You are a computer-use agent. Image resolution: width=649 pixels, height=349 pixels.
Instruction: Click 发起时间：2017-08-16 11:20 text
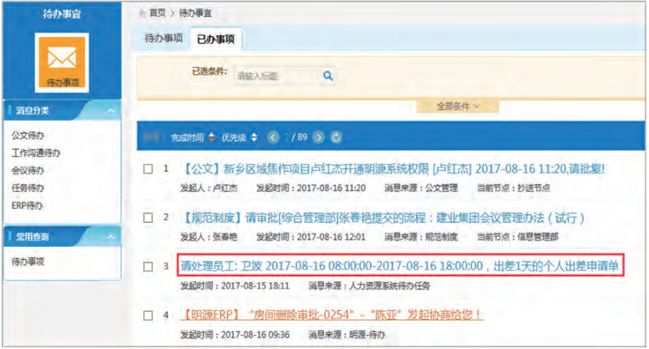pyautogui.click(x=311, y=189)
